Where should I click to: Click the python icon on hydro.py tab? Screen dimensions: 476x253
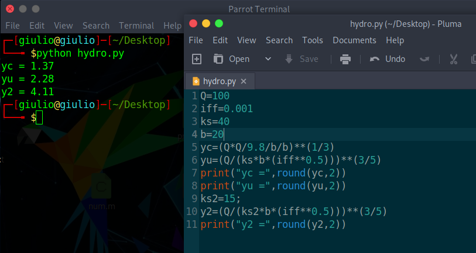pos(196,81)
